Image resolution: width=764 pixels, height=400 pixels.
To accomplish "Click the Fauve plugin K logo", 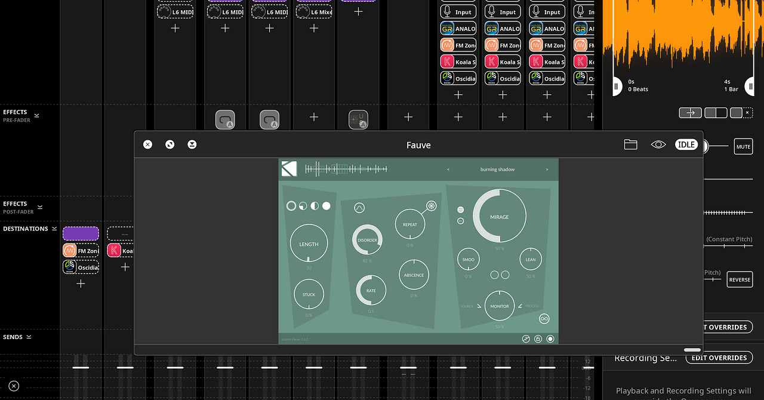I will [289, 169].
